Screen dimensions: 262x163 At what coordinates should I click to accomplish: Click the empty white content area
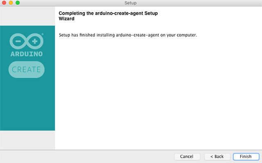158,94
